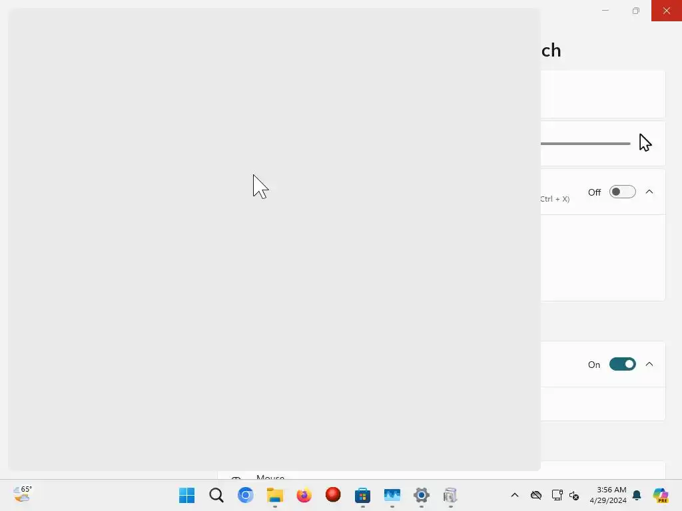Collapse the section beside the On toggle
The width and height of the screenshot is (682, 511).
click(649, 364)
